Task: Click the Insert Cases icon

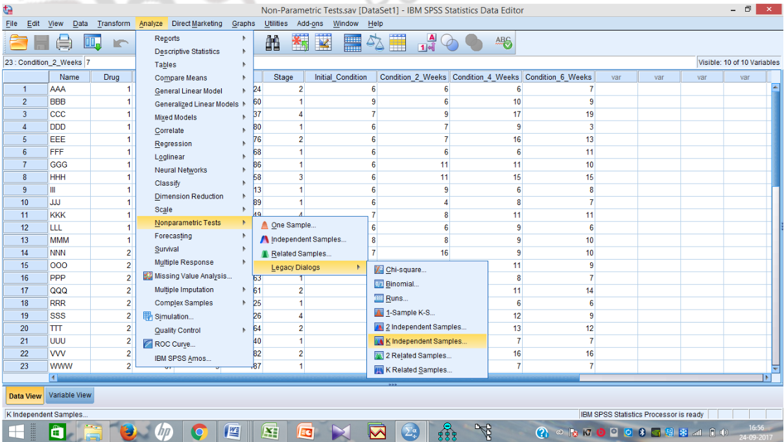Action: 299,42
